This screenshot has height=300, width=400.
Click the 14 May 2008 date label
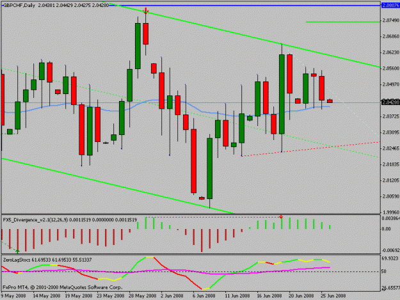click(47, 296)
